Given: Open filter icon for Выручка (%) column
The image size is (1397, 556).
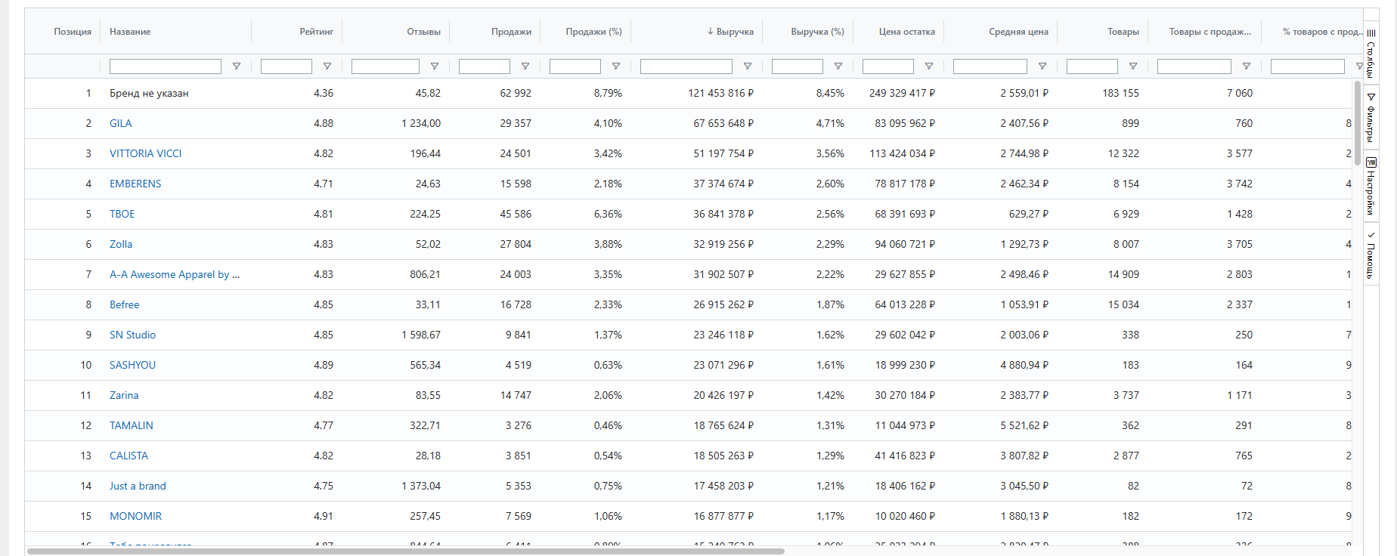Looking at the screenshot, I should pyautogui.click(x=838, y=66).
